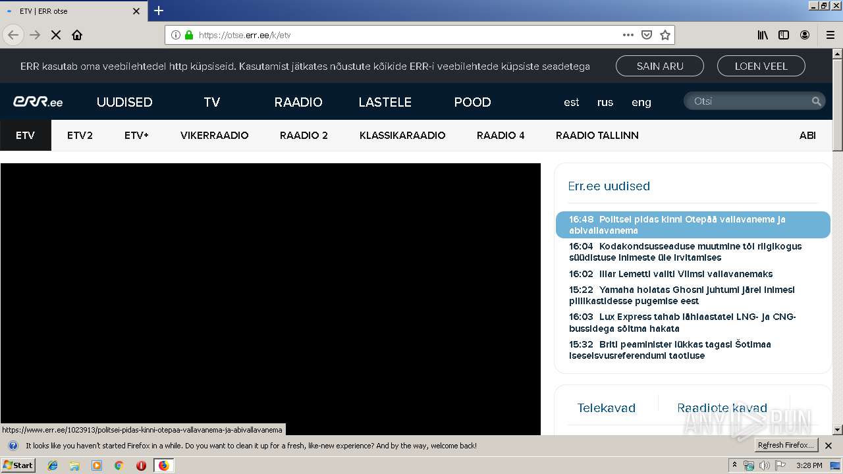Switch language to eng
This screenshot has height=474, width=843.
coord(641,102)
